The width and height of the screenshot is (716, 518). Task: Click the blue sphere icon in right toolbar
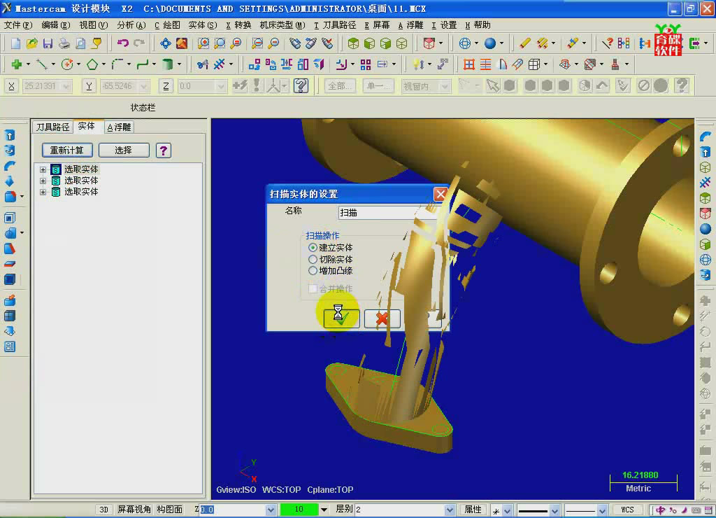[x=706, y=229]
